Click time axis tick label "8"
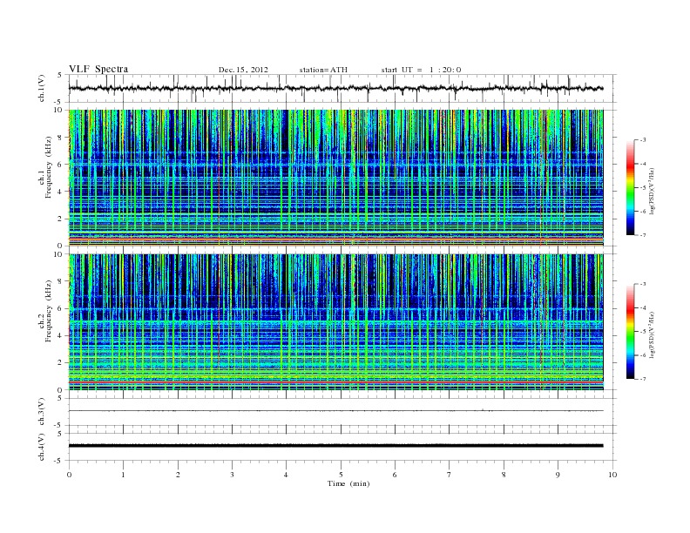Image resolution: width=690 pixels, height=533 pixels. click(504, 475)
